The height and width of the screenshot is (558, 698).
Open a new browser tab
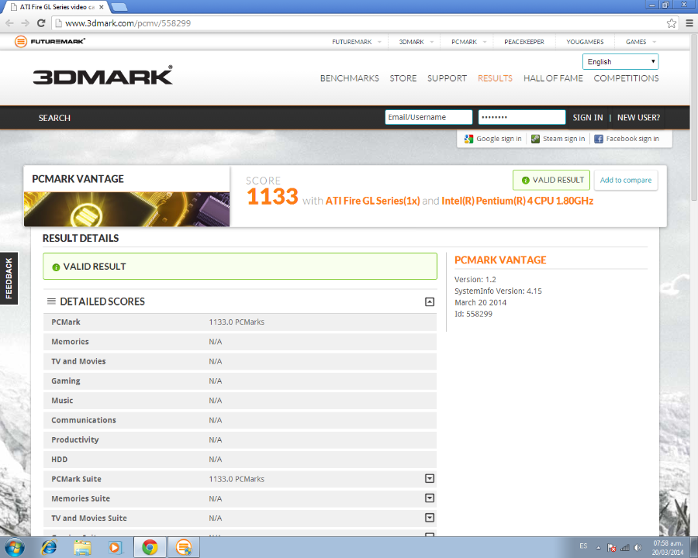click(x=119, y=7)
